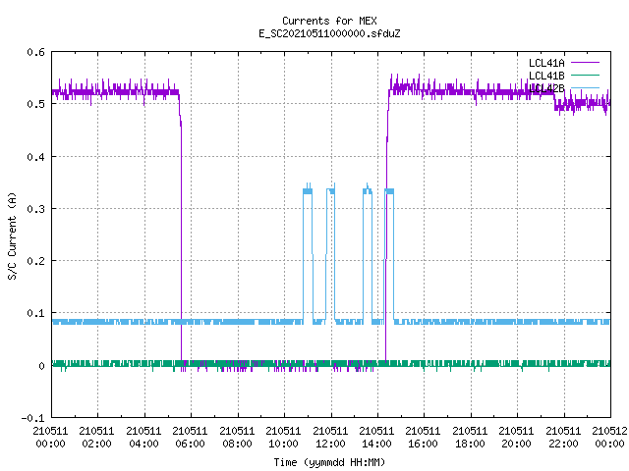Screen dimensions: 629x471
Task: Click the 0.1 y-axis tick value
Action: click(x=35, y=313)
